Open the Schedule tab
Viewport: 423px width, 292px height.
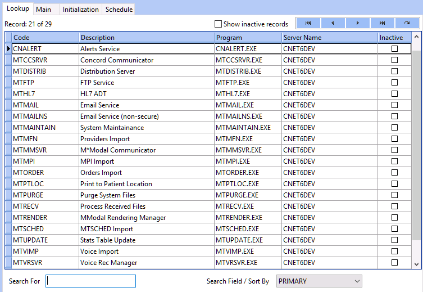coord(119,10)
